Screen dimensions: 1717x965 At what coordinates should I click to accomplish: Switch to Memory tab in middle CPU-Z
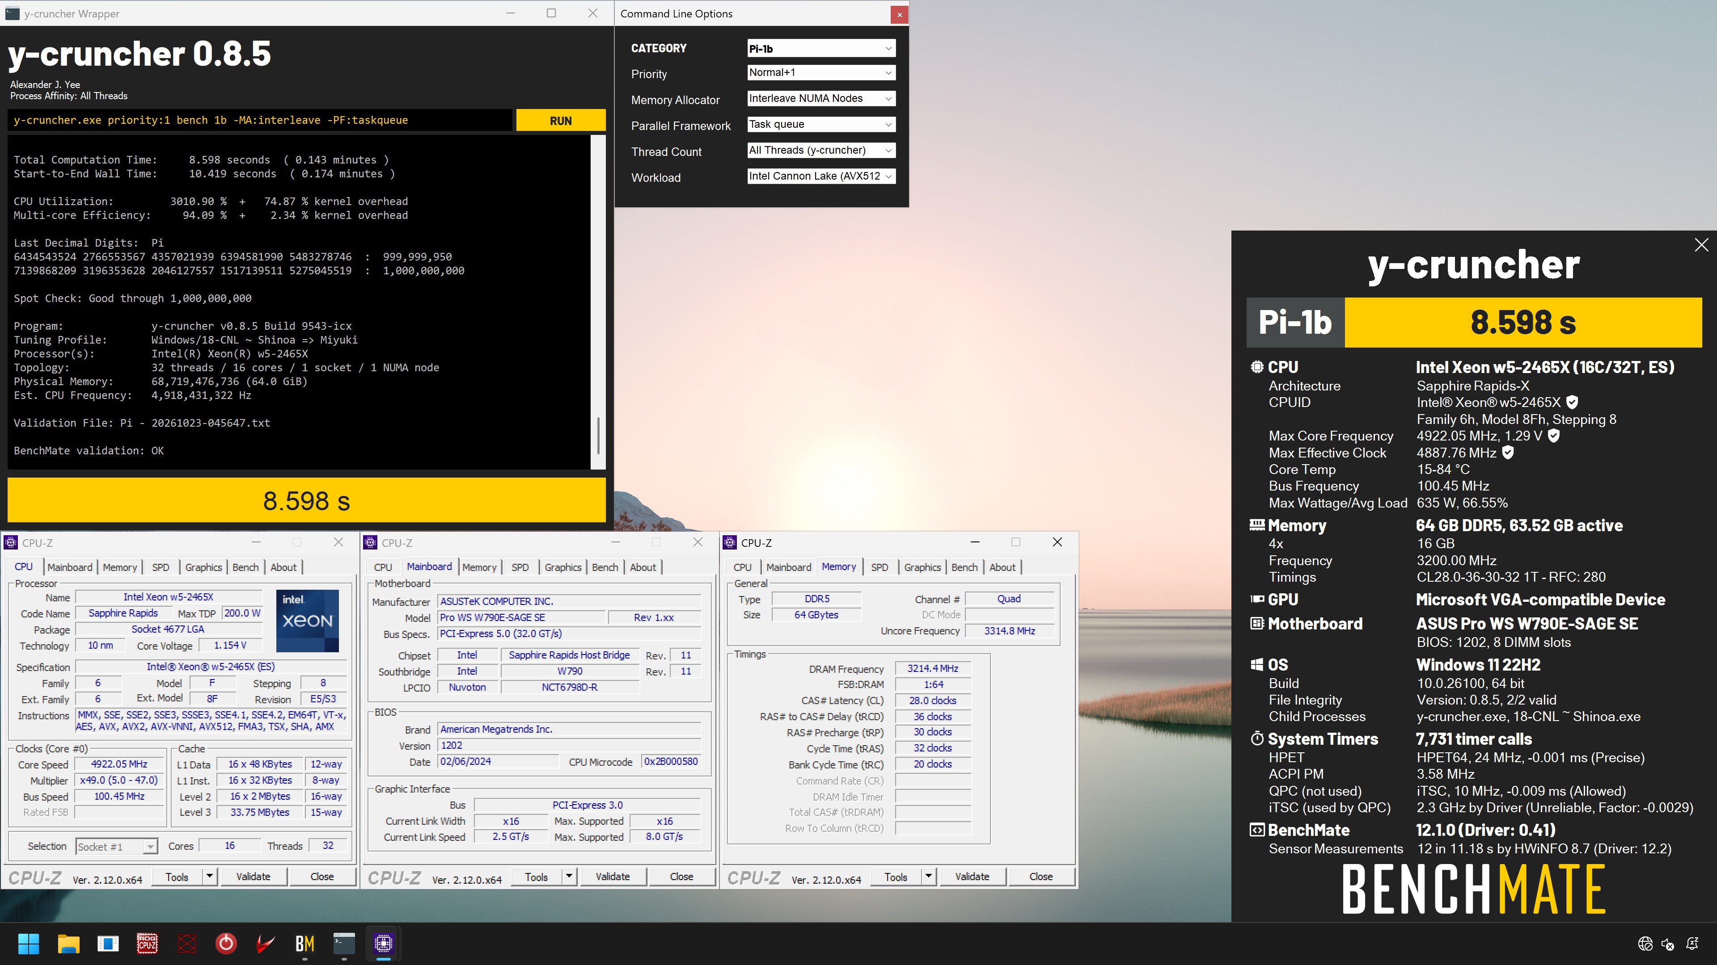coord(479,567)
